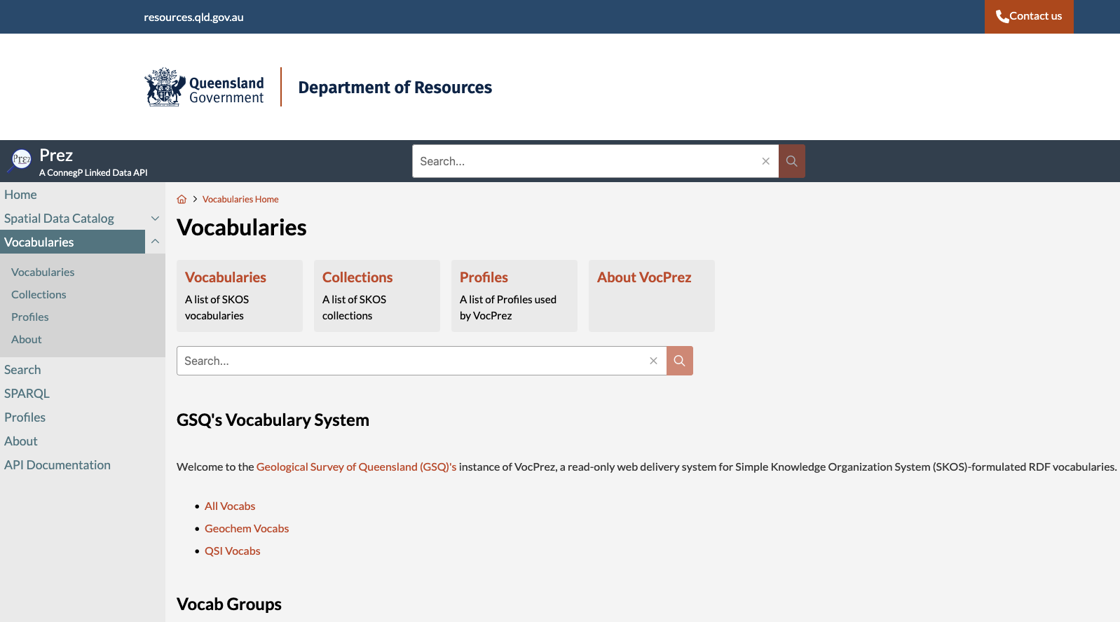Click the Prez title text
The image size is (1120, 622).
56,155
